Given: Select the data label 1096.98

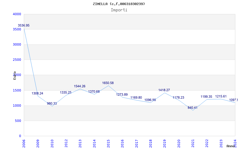Looking at the screenshot, I should point(150,100).
